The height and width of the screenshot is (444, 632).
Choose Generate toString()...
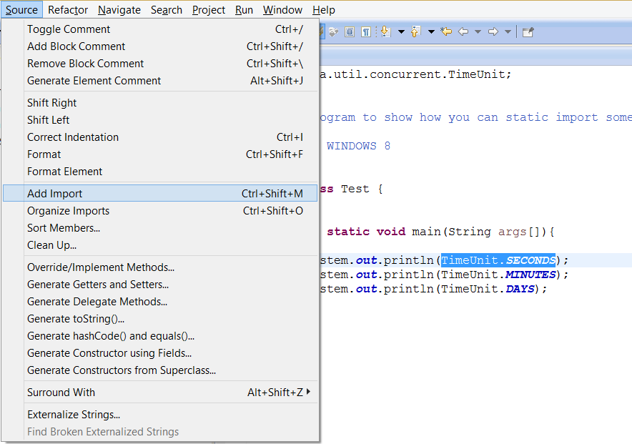tap(160, 319)
